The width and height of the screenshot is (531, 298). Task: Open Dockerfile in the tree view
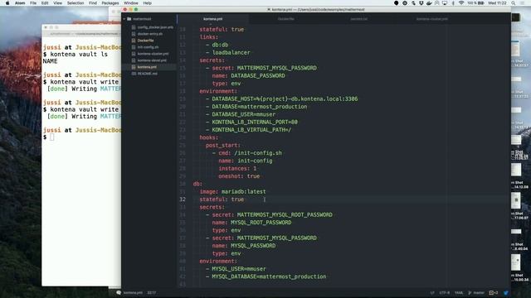[x=145, y=41]
